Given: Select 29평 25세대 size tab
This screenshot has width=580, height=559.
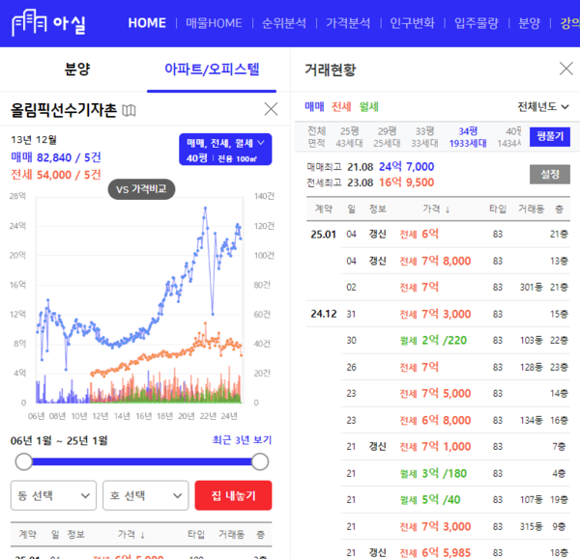Looking at the screenshot, I should [387, 137].
